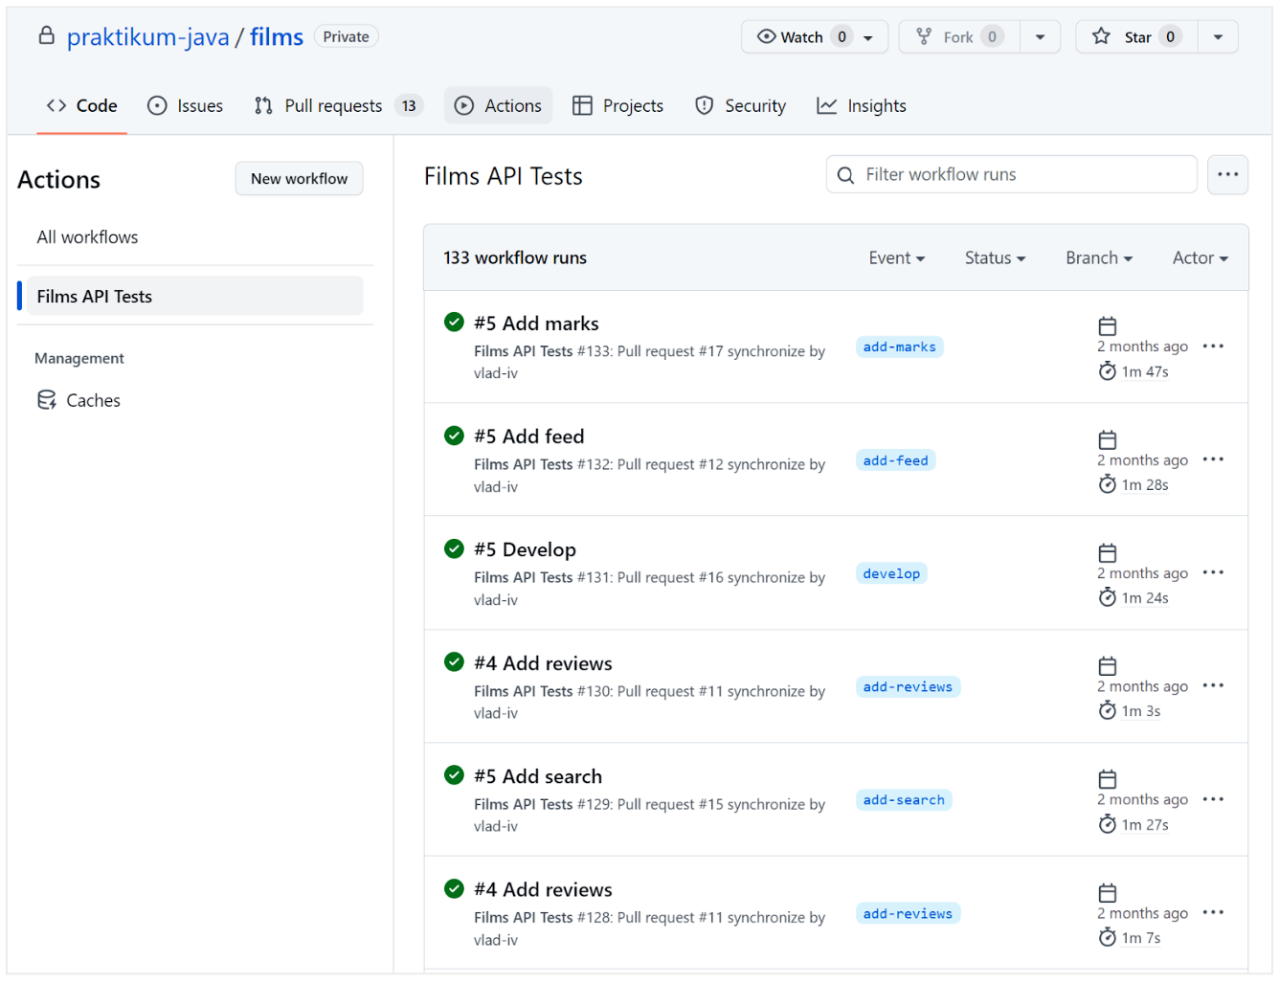Click the "133 workflow runs" text
This screenshot has height=984, width=1279.
tap(515, 257)
